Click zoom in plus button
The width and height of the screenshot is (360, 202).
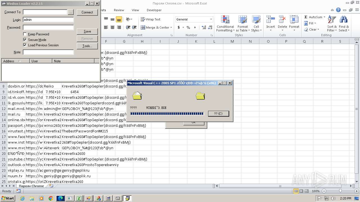[357, 191]
